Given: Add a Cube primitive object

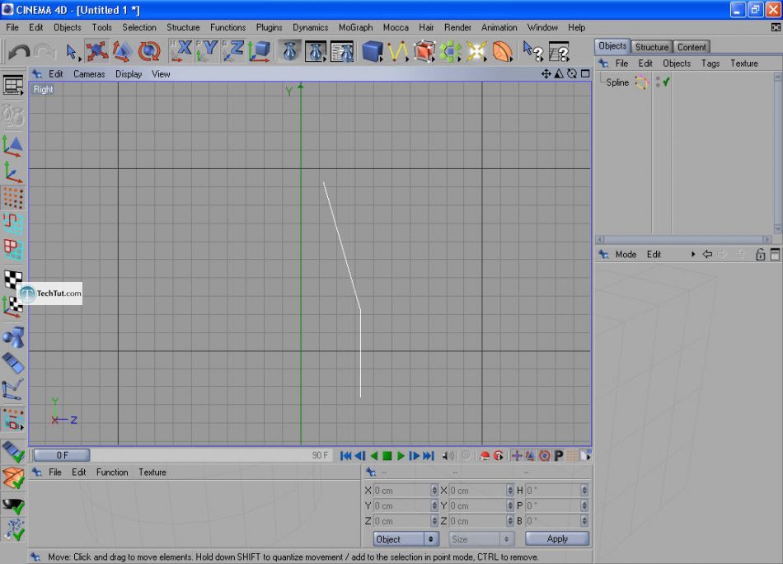Looking at the screenshot, I should coord(372,51).
